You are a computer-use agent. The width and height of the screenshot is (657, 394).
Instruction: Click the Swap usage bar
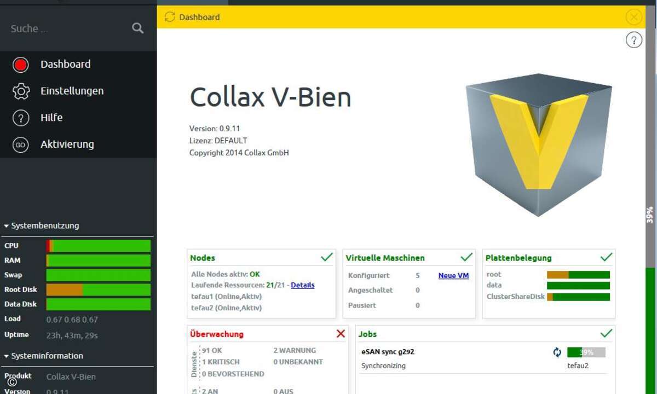99,275
